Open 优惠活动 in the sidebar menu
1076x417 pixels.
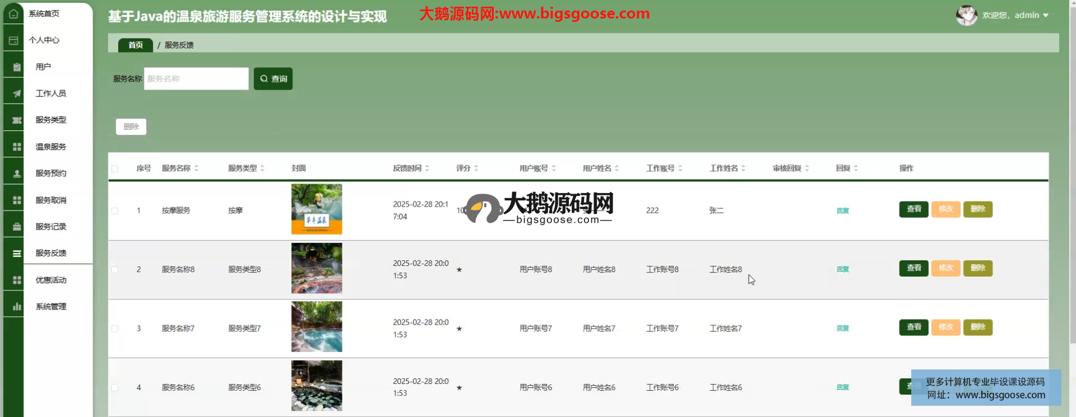click(x=51, y=280)
